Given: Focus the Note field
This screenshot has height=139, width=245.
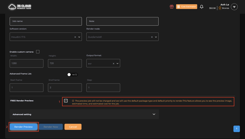Looking at the screenshot, I should [122, 21].
